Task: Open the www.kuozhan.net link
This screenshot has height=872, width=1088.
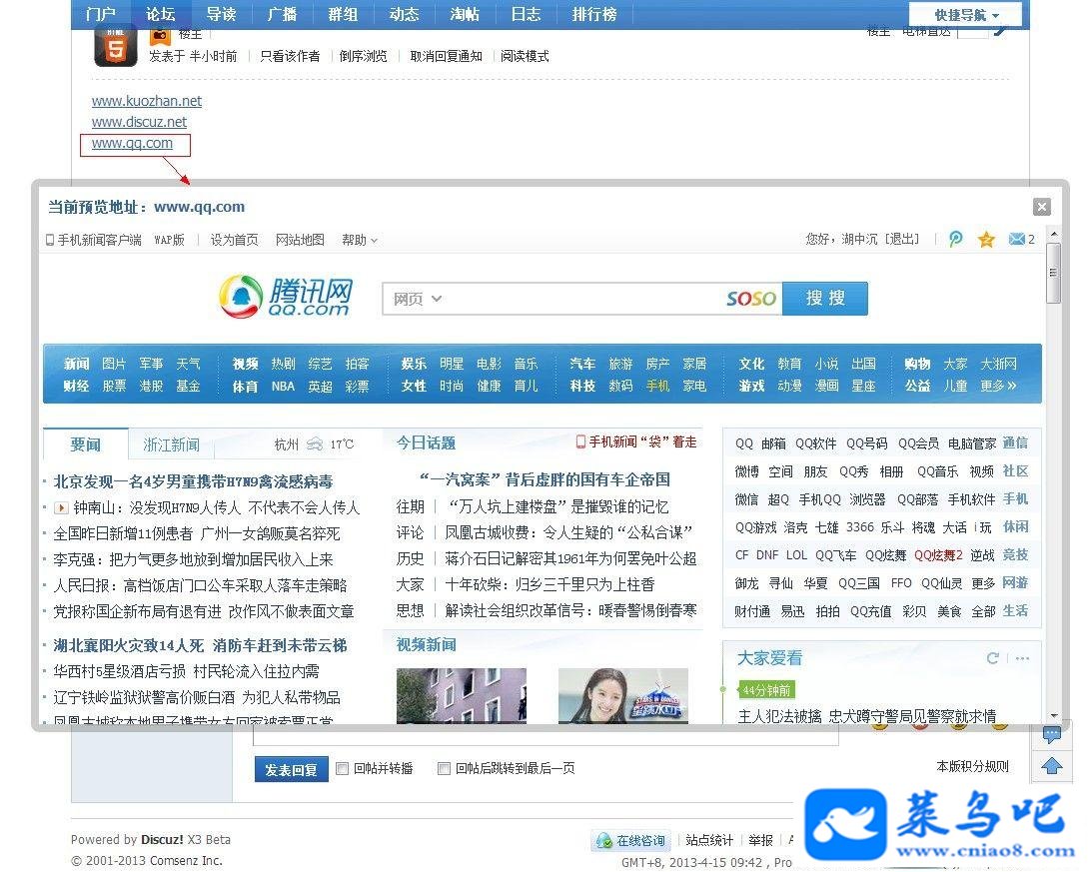Action: coord(147,101)
